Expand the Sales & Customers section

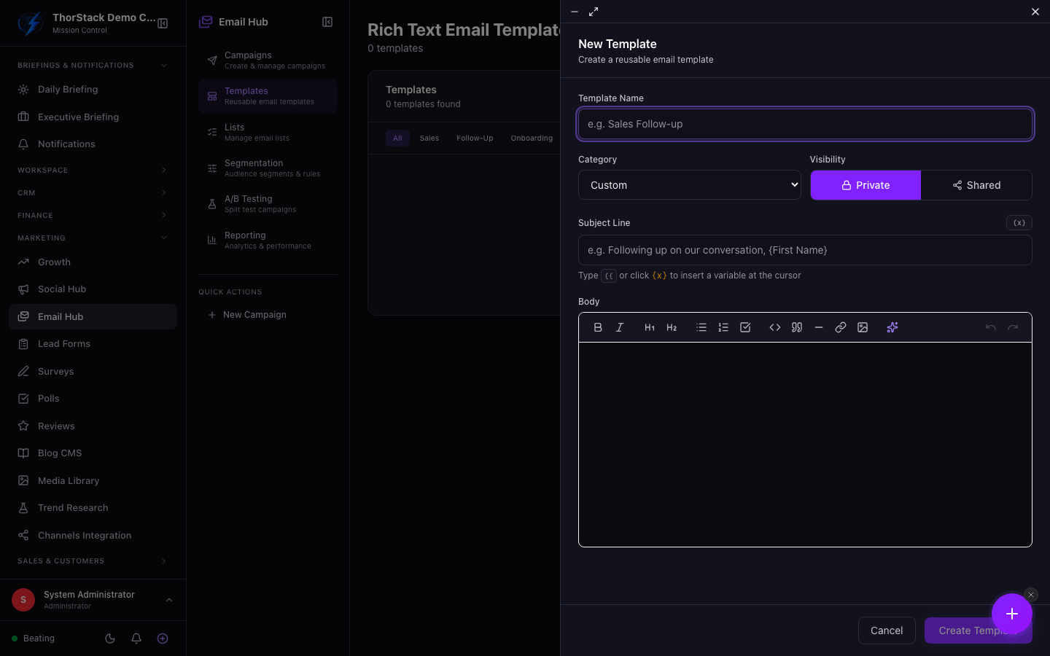pyautogui.click(x=93, y=561)
